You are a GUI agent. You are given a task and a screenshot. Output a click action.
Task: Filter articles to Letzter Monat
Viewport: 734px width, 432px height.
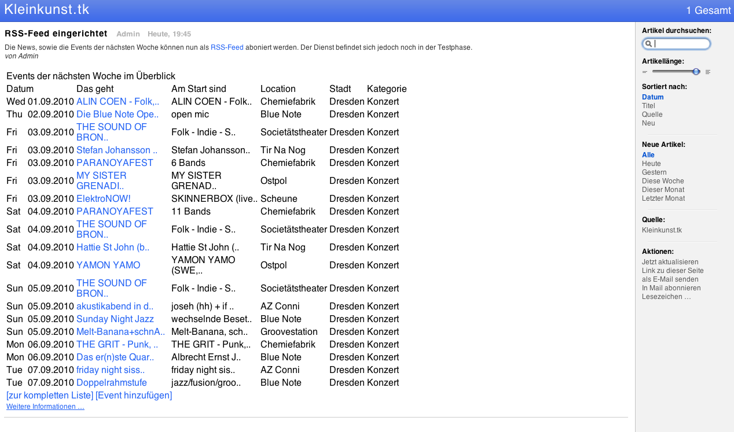[x=663, y=198]
